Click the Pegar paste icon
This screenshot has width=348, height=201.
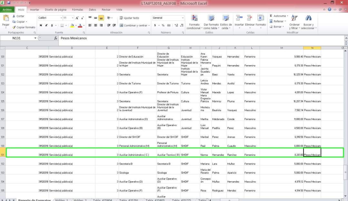click(x=6, y=19)
